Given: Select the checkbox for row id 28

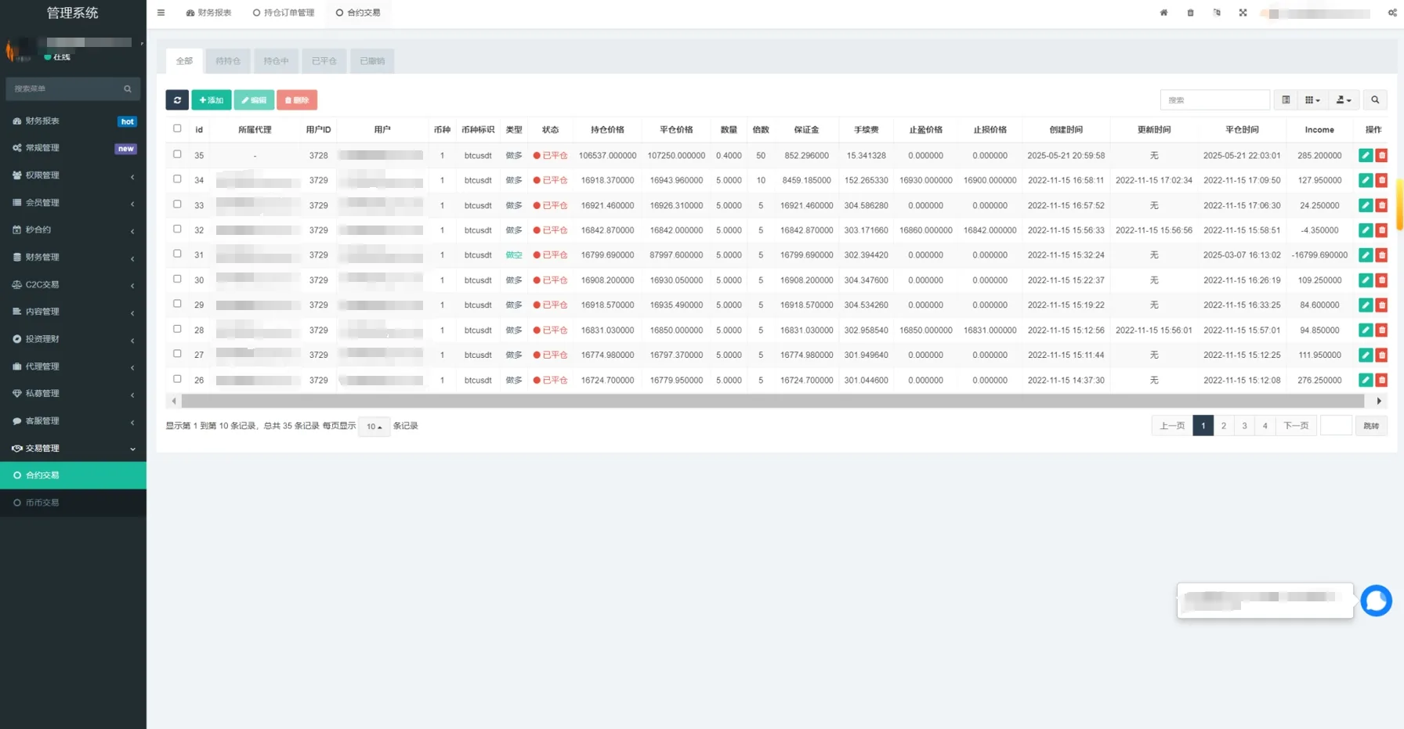Looking at the screenshot, I should [177, 329].
